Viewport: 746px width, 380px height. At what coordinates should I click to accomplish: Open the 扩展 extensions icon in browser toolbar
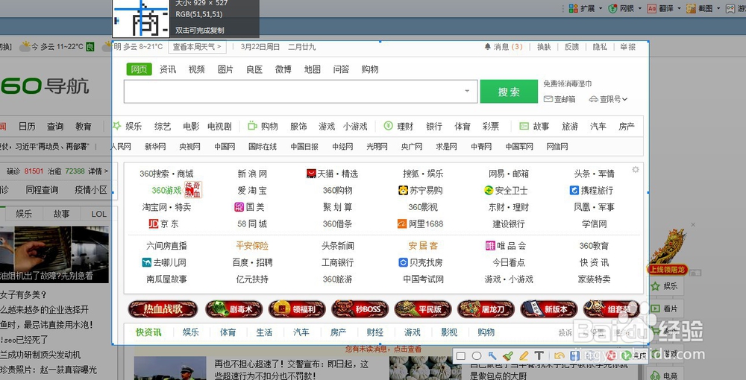pyautogui.click(x=573, y=8)
